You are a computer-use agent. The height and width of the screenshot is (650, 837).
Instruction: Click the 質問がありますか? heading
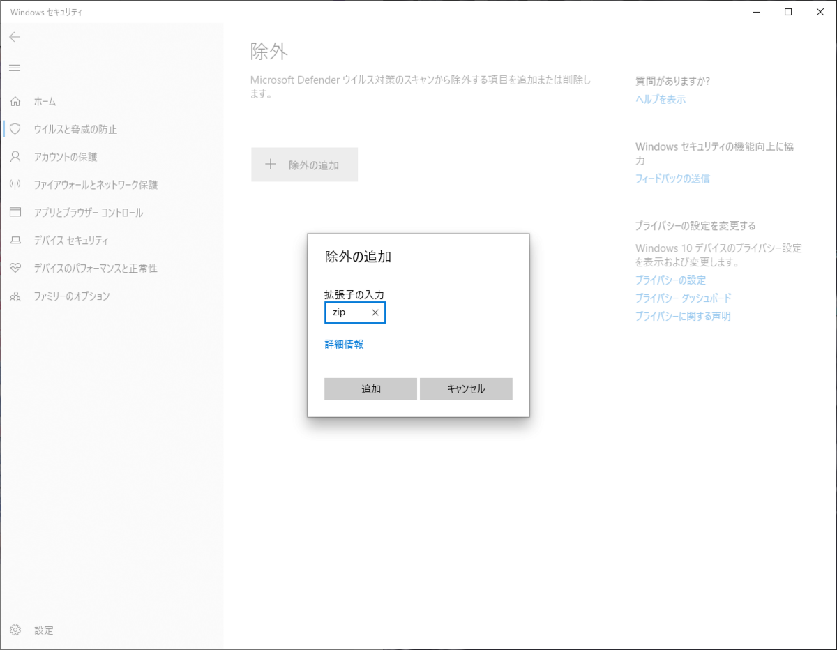[x=672, y=81]
